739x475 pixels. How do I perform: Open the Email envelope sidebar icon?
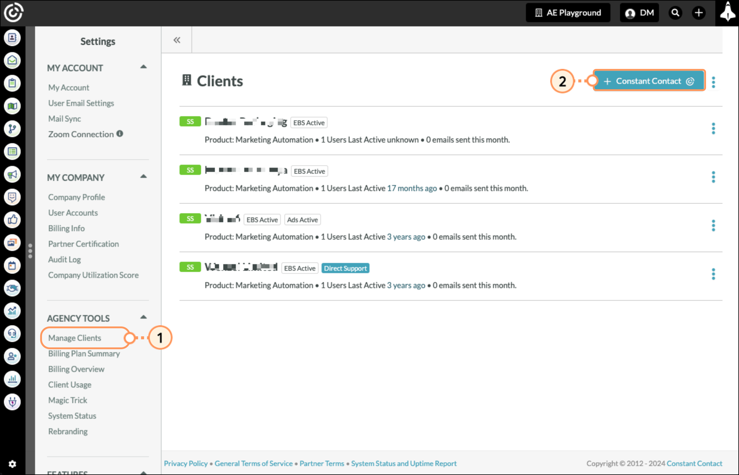(x=12, y=60)
